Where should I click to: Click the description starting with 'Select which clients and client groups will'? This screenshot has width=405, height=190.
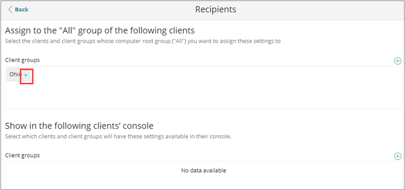pyautogui.click(x=118, y=136)
